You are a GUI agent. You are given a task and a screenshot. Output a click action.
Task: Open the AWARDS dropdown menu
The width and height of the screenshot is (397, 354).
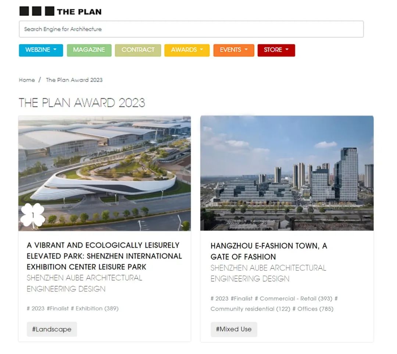(187, 50)
